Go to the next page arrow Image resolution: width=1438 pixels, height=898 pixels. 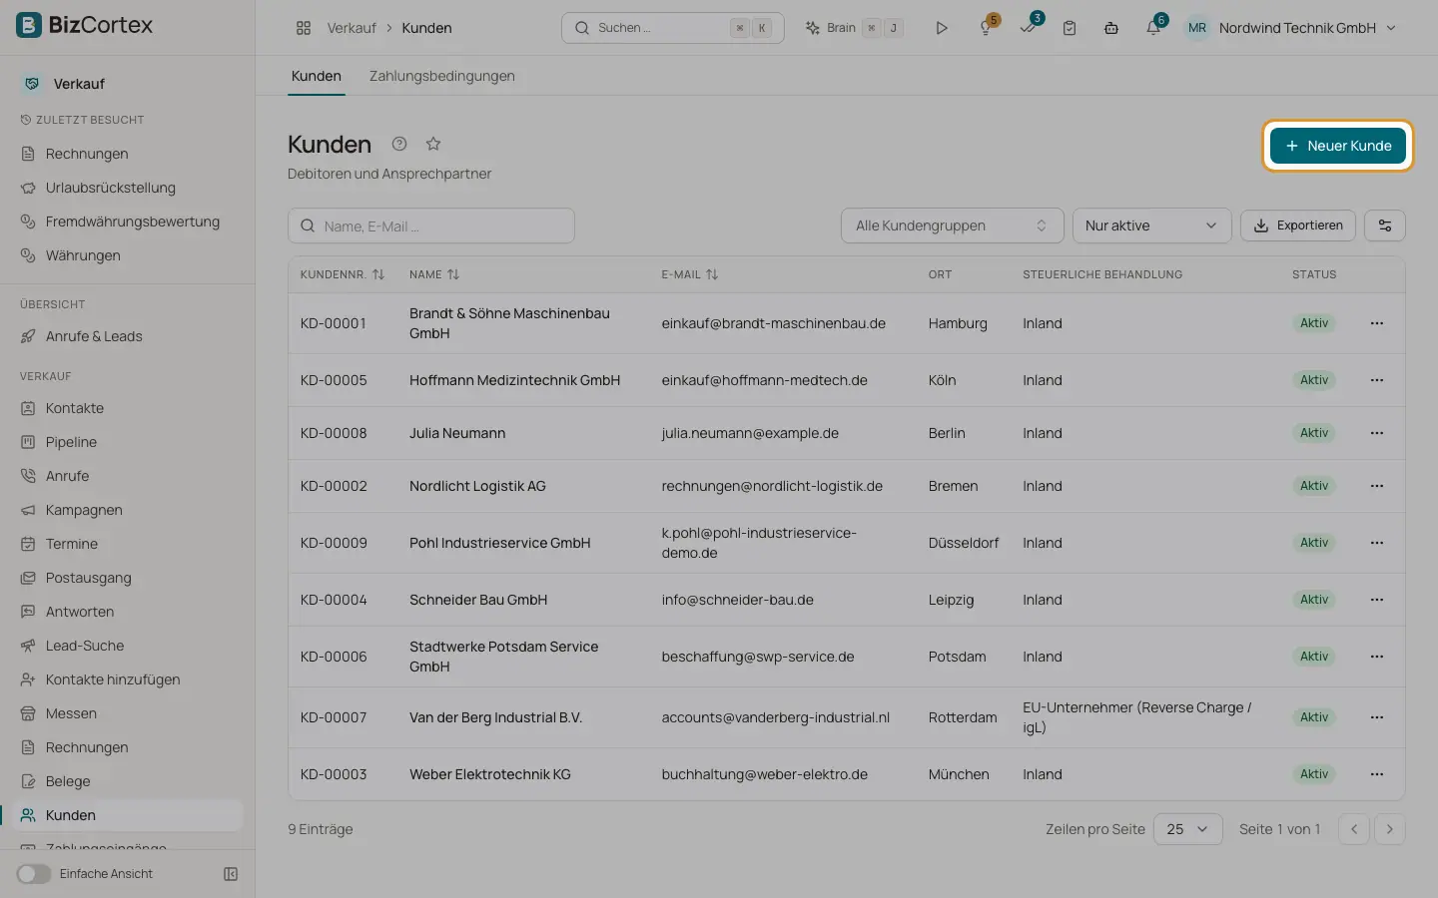[1390, 829]
